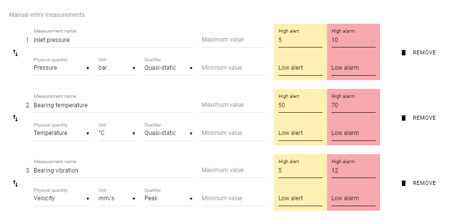This screenshot has height=222, width=449.
Task: Open Velocity physical quantity dropdown
Action: pos(61,198)
